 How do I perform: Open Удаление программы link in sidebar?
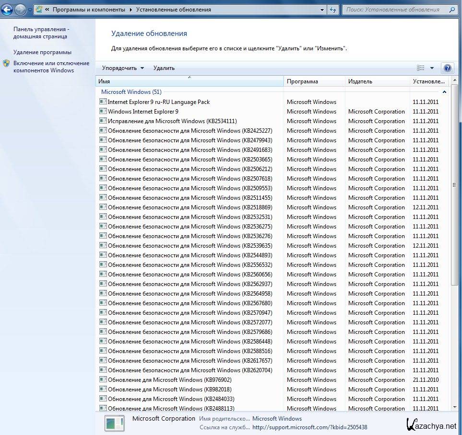42,52
